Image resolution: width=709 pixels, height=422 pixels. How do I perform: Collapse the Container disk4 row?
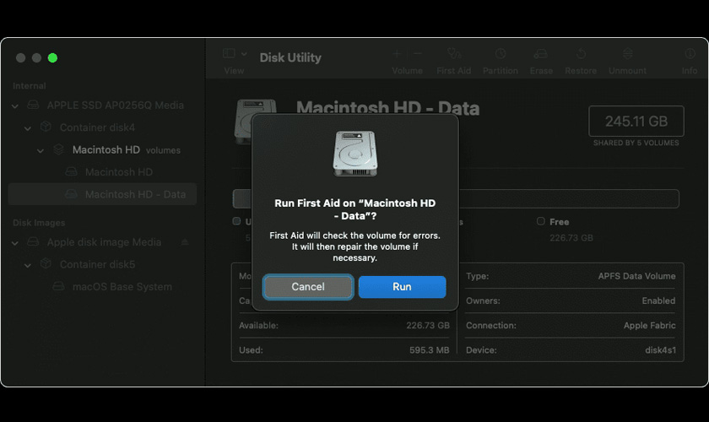tap(28, 128)
